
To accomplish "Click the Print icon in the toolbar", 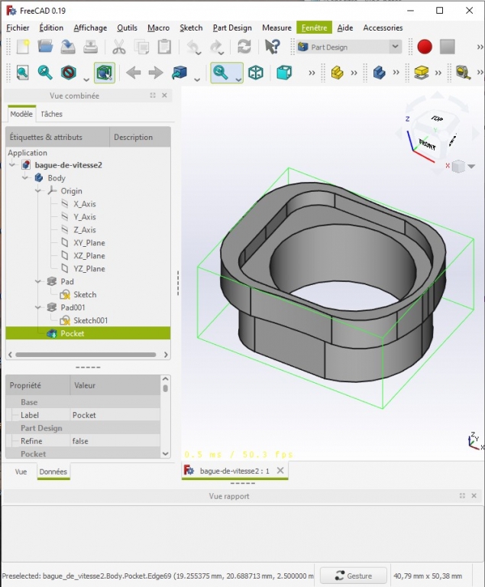I will tap(90, 47).
